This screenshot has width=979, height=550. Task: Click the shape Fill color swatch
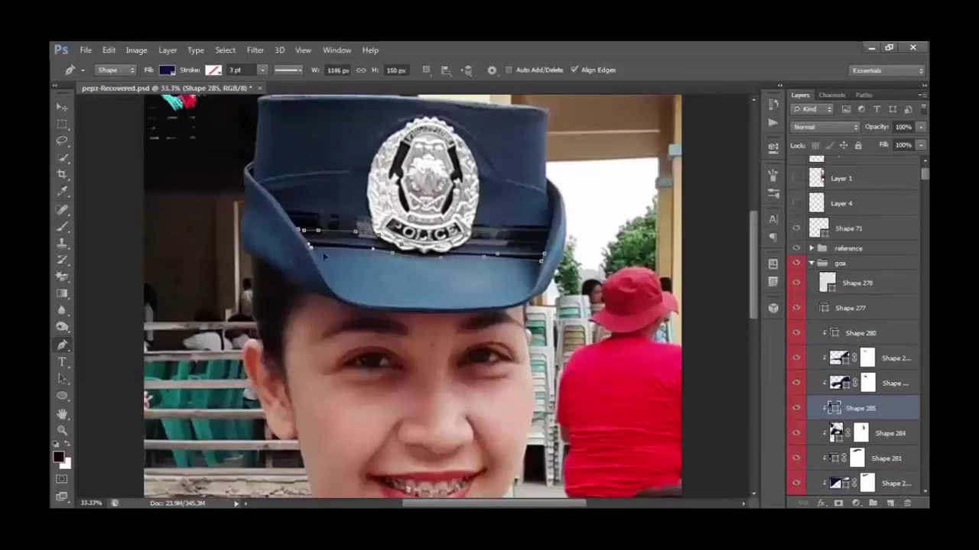(x=167, y=70)
